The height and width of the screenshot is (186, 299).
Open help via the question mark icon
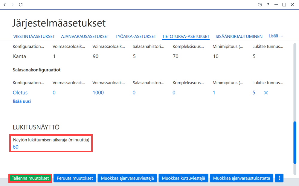click(268, 4)
